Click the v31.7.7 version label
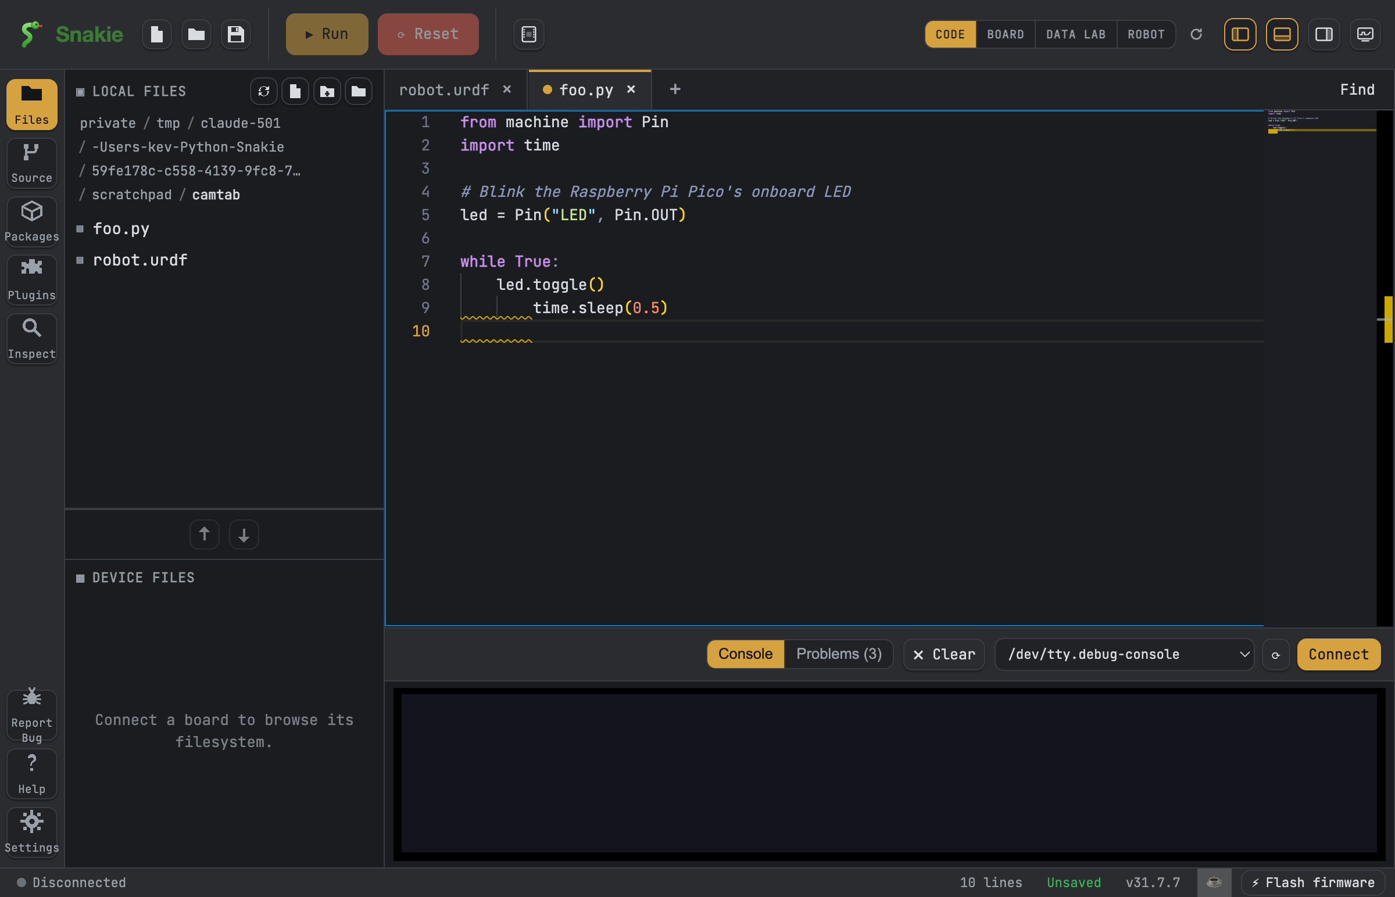The height and width of the screenshot is (897, 1395). (1153, 883)
